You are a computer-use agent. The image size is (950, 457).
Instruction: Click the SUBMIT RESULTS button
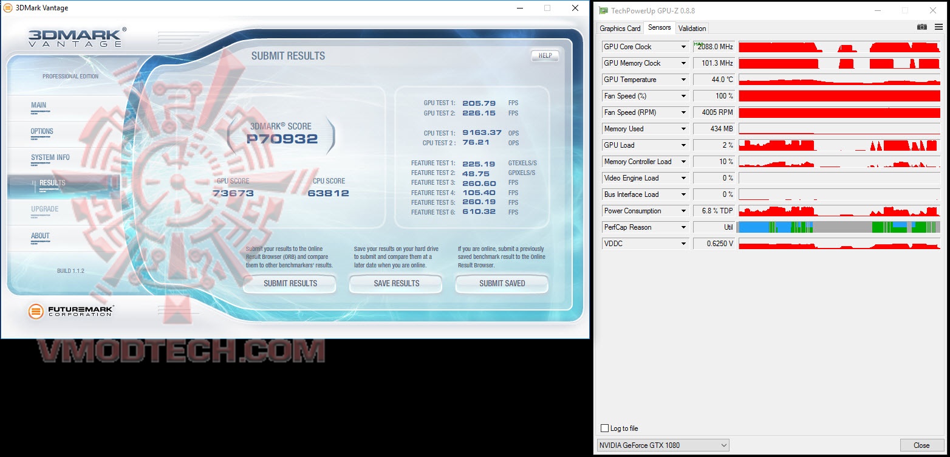[290, 283]
